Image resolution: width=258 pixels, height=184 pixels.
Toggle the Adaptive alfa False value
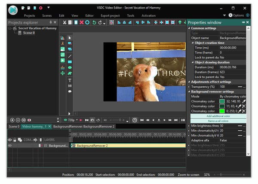[x=233, y=141]
